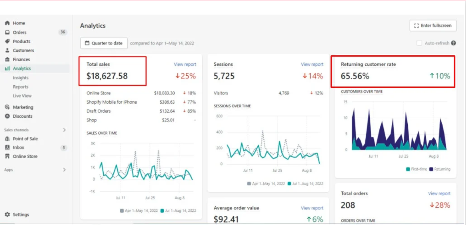Screen dimensions: 466x225
Task: Click the Enter fullscreen button
Action: point(433,26)
